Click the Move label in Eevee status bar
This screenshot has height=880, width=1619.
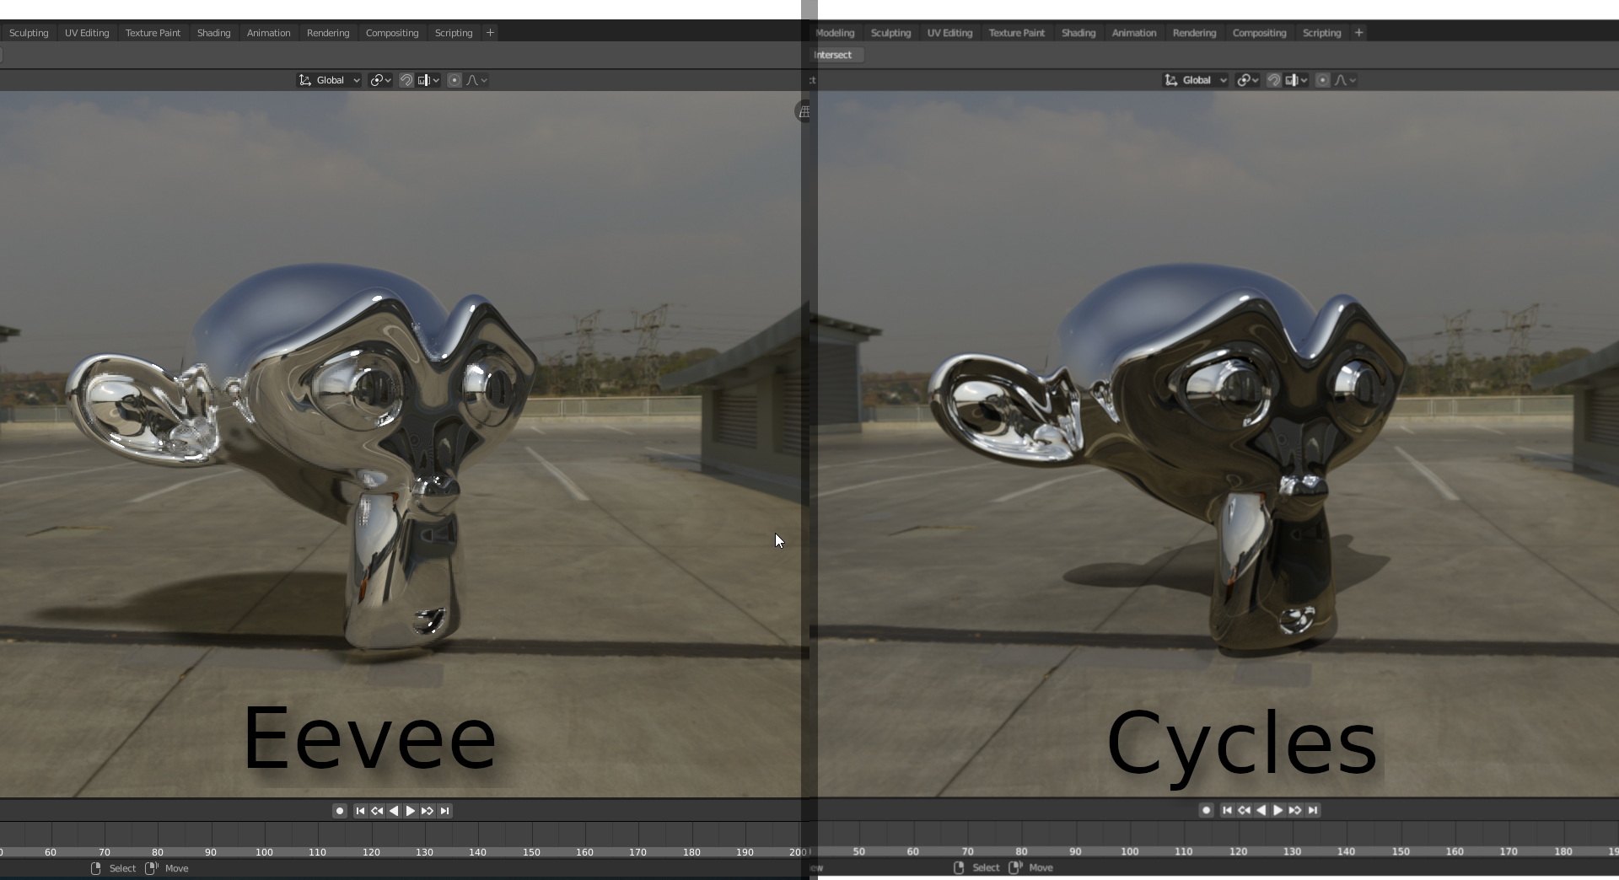[176, 868]
